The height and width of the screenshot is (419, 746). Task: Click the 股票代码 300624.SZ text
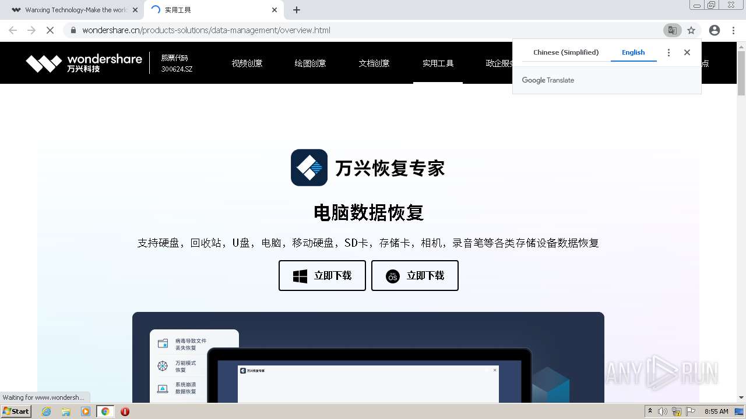point(177,63)
